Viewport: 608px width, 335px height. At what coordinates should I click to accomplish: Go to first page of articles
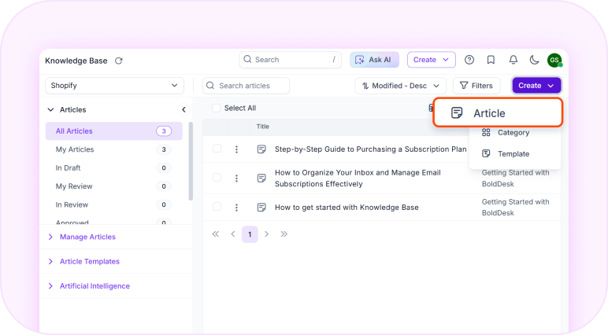coord(216,234)
